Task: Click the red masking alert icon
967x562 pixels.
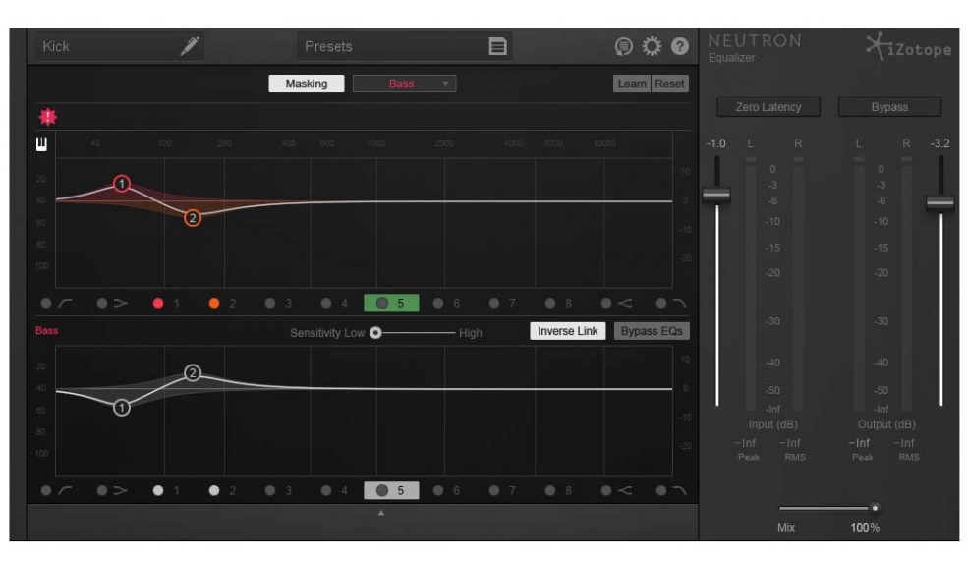Action: [x=48, y=117]
